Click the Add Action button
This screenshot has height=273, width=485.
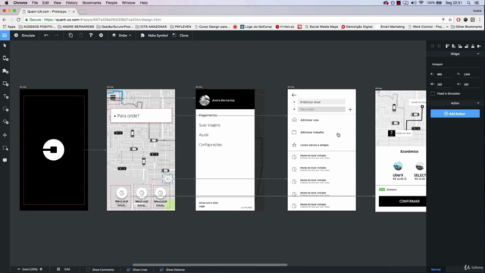pyautogui.click(x=455, y=114)
